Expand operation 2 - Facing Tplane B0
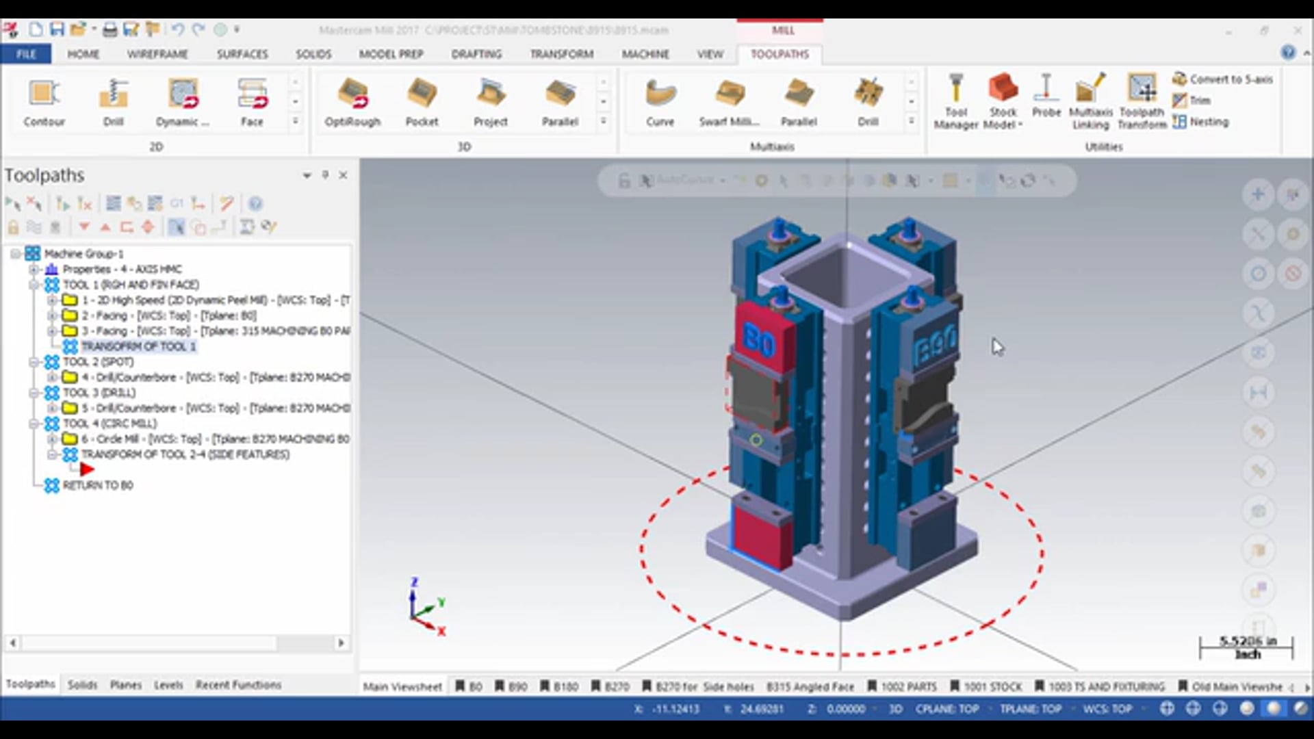1314x739 pixels. pyautogui.click(x=52, y=315)
